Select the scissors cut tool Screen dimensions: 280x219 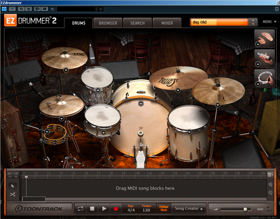click(x=12, y=194)
